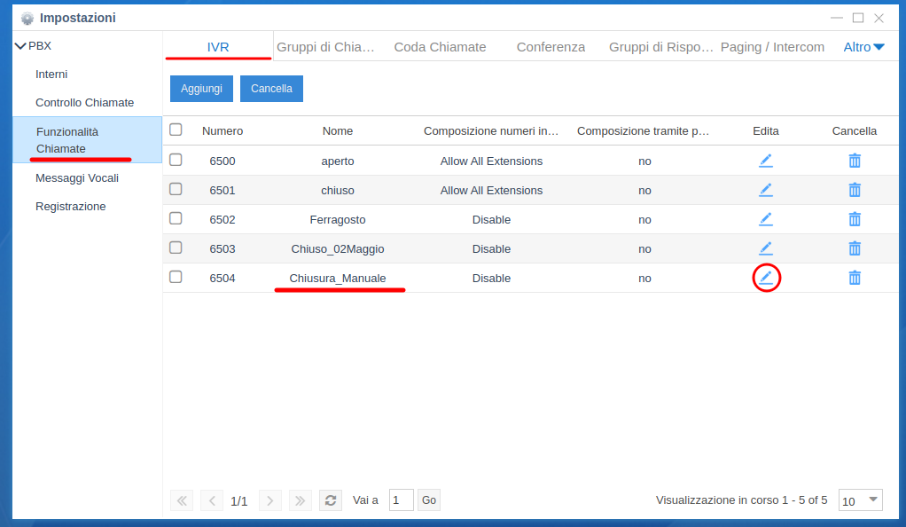Open the Paging / Intercom tab

point(772,47)
